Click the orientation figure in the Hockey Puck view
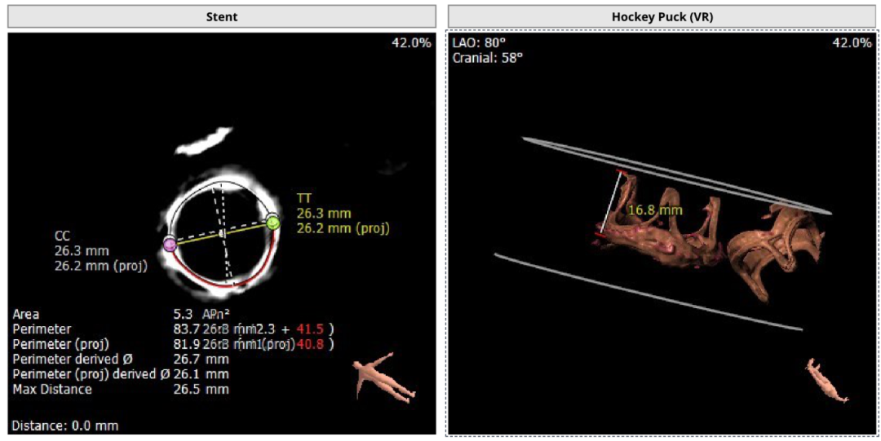The width and height of the screenshot is (881, 441). [826, 380]
